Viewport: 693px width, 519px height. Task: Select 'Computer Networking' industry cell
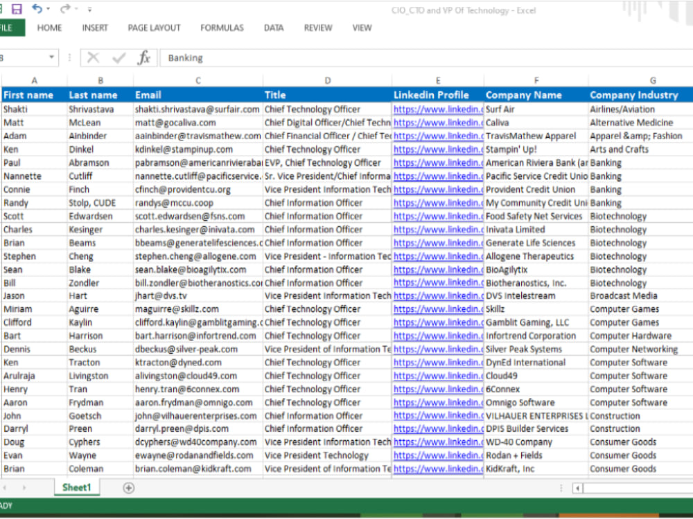[640, 349]
